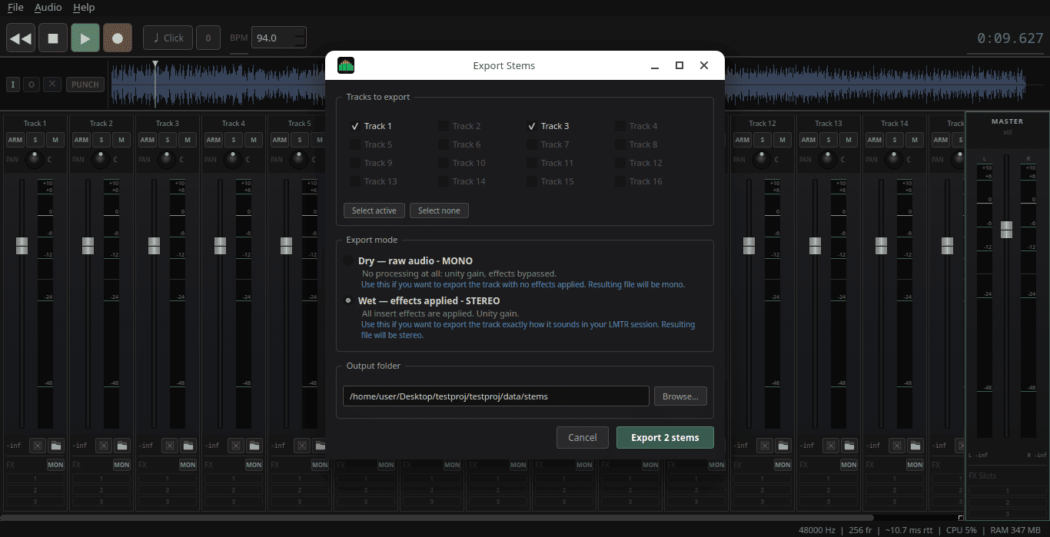Click the 48000 Hz status entry
This screenshot has width=1050, height=537.
point(819,530)
